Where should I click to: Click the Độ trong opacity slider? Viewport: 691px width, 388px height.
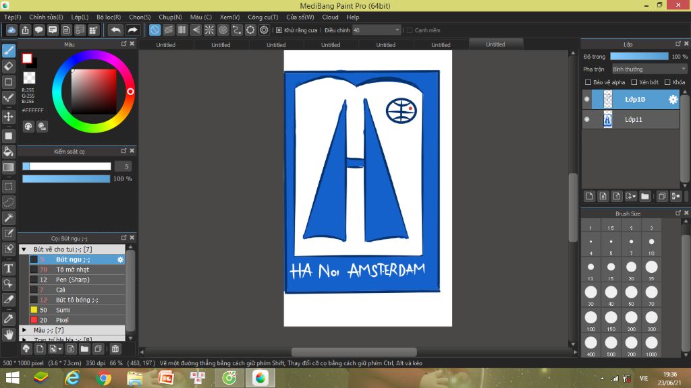[639, 57]
